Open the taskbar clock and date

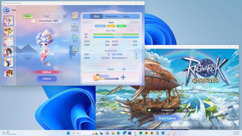236,133
